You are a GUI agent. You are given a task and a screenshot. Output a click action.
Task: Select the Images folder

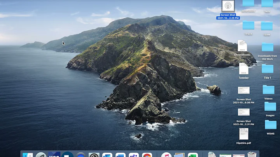pos(270,109)
